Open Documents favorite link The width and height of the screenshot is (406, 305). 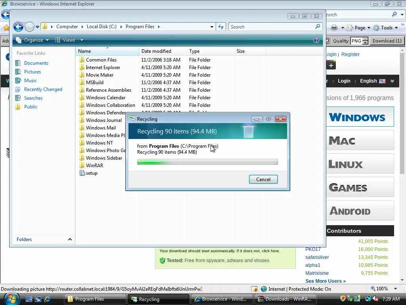(36, 63)
